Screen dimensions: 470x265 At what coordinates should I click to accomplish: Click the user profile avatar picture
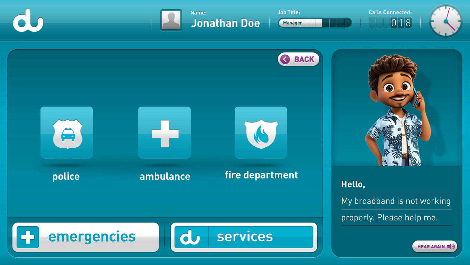(171, 20)
